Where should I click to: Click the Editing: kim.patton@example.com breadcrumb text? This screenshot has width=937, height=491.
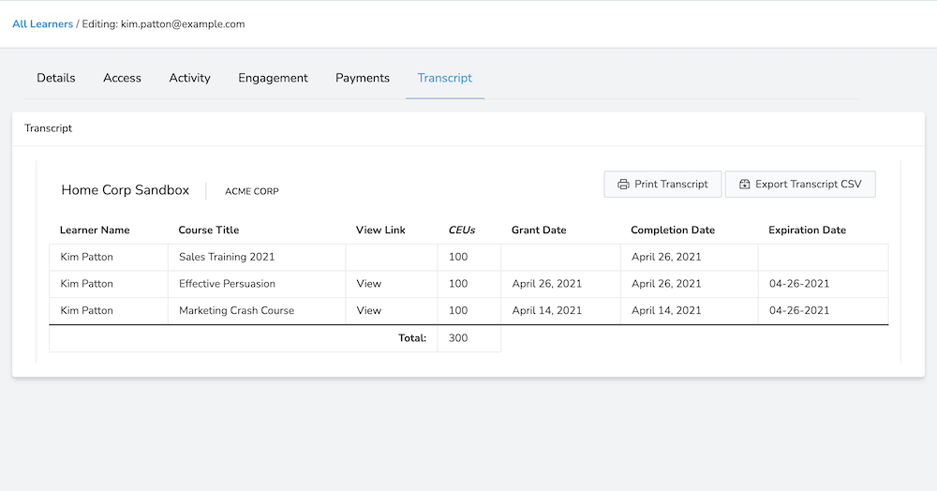pyautogui.click(x=163, y=23)
